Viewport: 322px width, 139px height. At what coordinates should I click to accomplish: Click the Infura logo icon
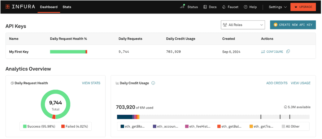tap(8, 7)
